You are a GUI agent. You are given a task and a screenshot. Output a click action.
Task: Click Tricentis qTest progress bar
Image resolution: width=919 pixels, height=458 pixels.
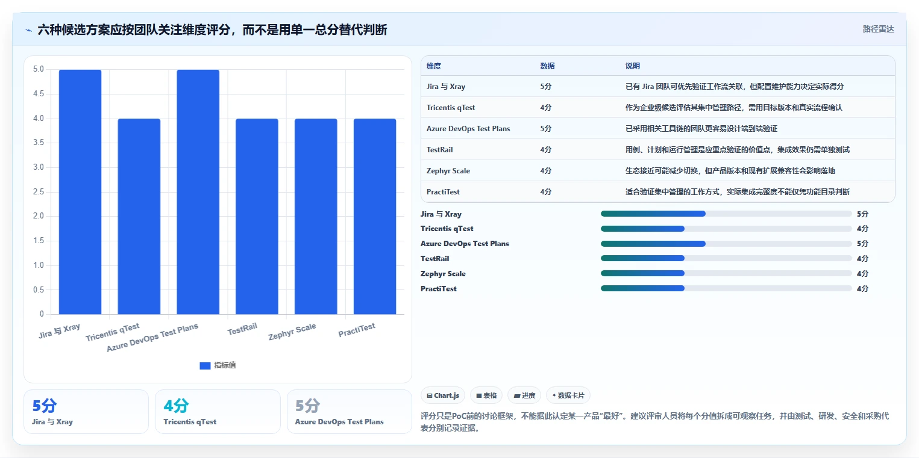click(726, 229)
